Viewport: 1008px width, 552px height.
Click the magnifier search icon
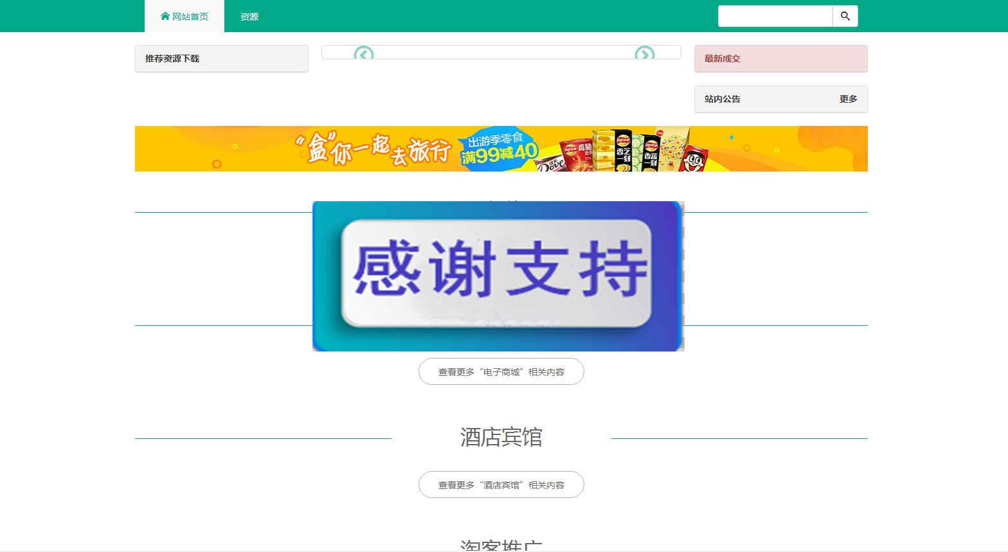(x=845, y=16)
